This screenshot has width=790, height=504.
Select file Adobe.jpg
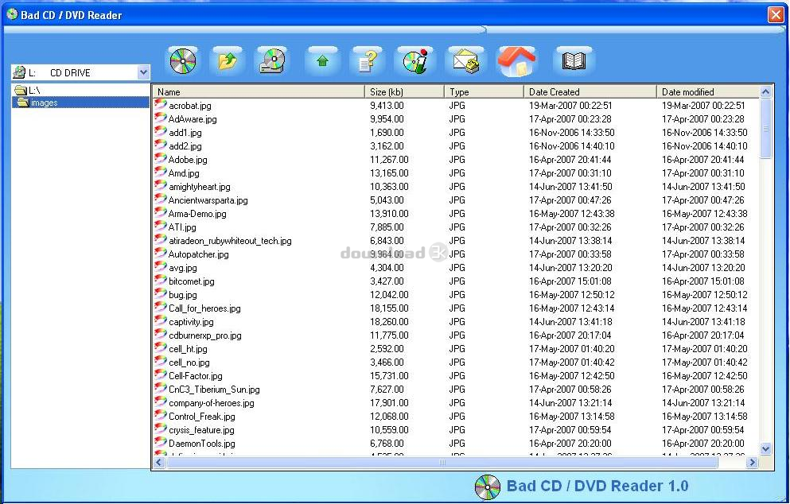188,160
